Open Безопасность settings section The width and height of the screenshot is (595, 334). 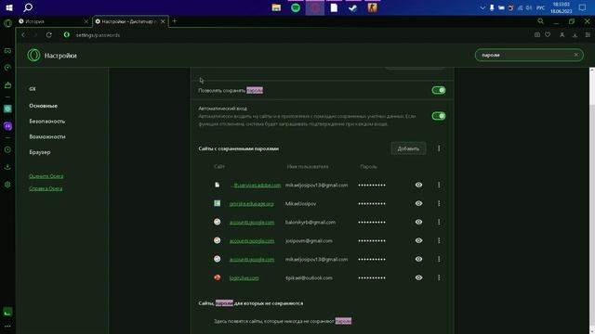47,122
